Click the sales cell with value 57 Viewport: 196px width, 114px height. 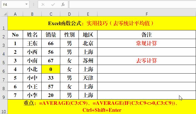[x=51, y=87]
